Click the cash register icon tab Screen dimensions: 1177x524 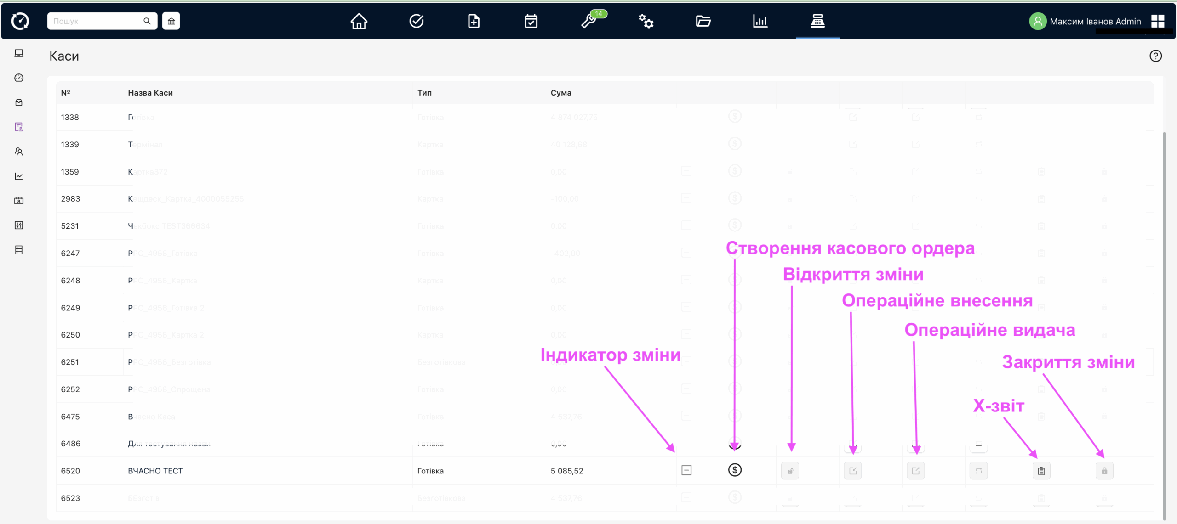click(817, 21)
